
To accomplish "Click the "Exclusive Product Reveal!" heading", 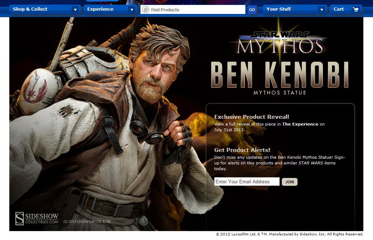I will (x=251, y=117).
